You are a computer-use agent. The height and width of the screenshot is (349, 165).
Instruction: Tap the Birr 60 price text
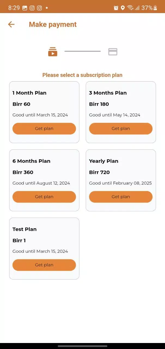coord(21,104)
